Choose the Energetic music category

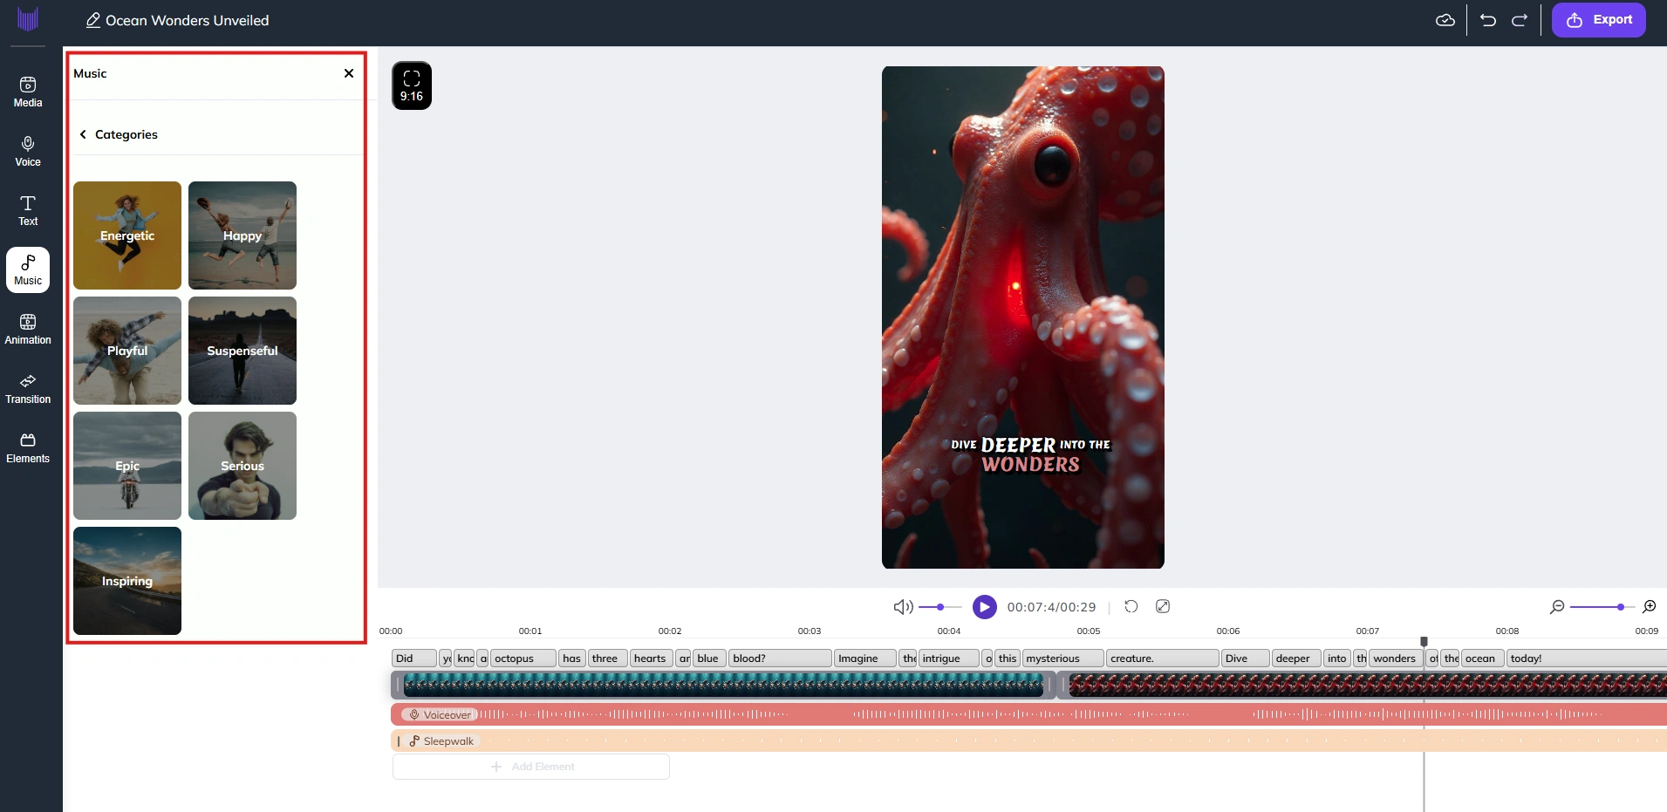coord(127,235)
